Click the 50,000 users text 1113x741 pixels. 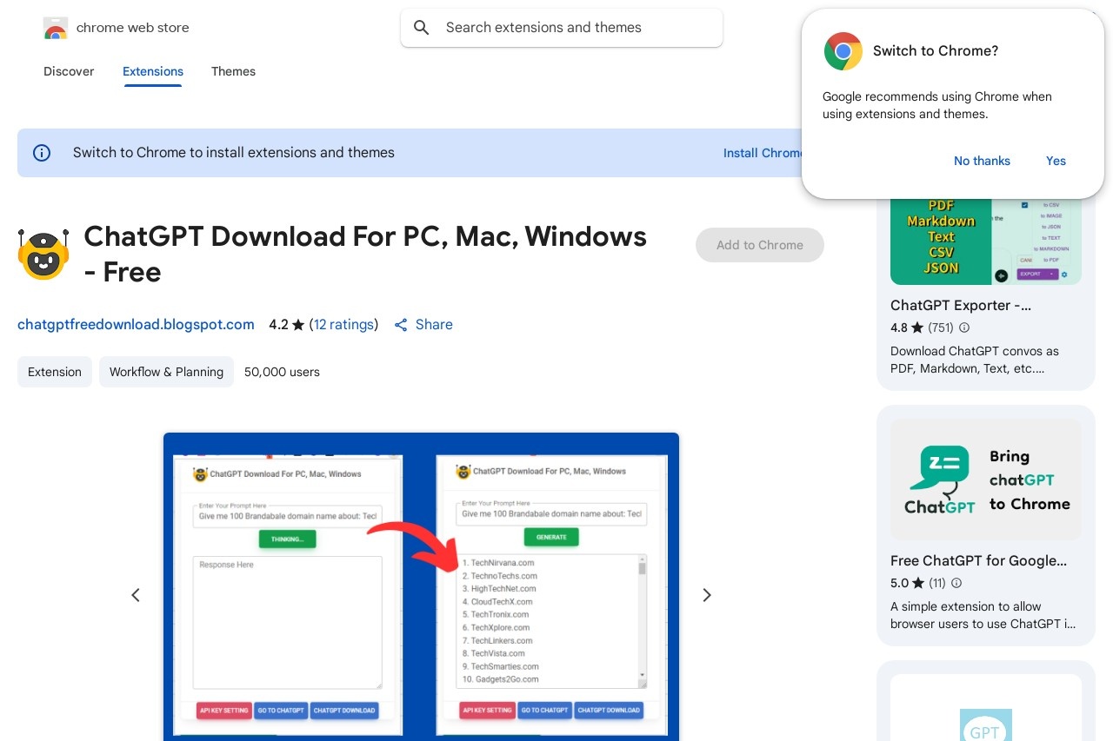(282, 372)
